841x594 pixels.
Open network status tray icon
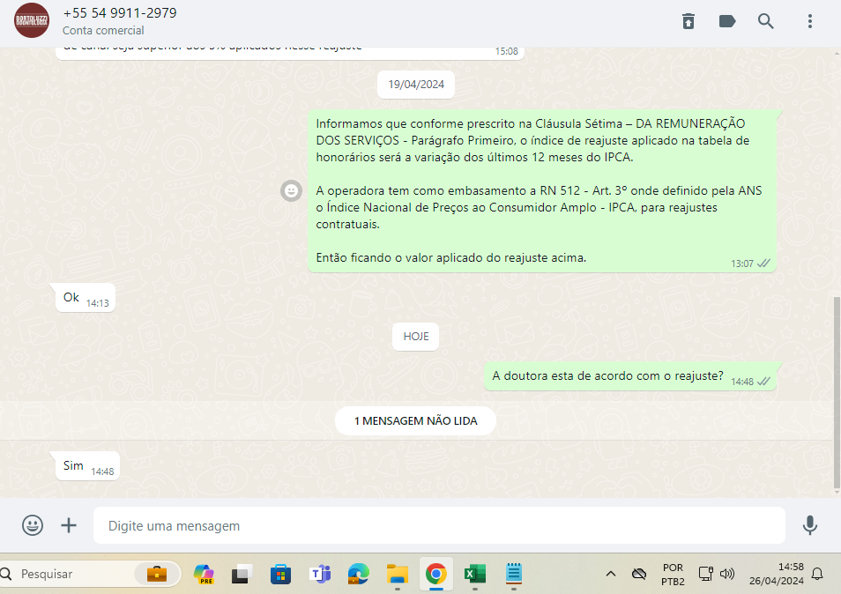pos(705,574)
